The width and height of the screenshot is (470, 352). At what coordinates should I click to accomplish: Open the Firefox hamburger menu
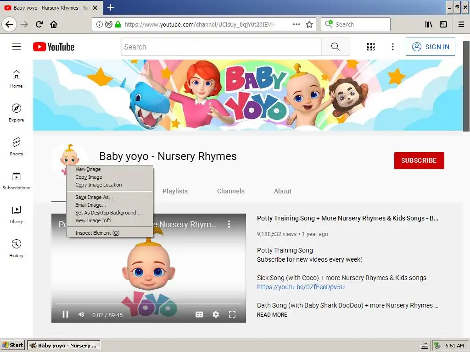pos(461,24)
